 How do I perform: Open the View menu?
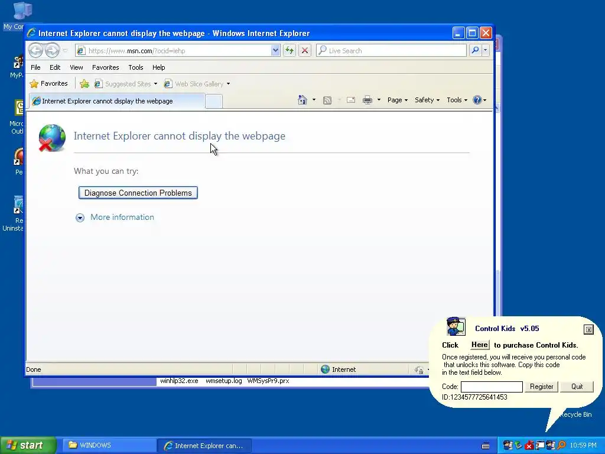click(x=76, y=67)
